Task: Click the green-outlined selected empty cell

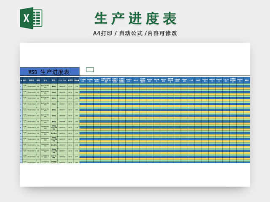Action: click(90, 69)
